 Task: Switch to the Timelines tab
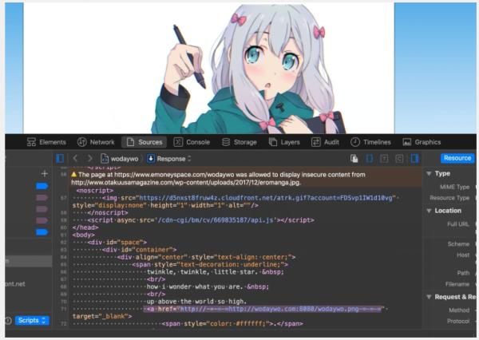tap(370, 142)
